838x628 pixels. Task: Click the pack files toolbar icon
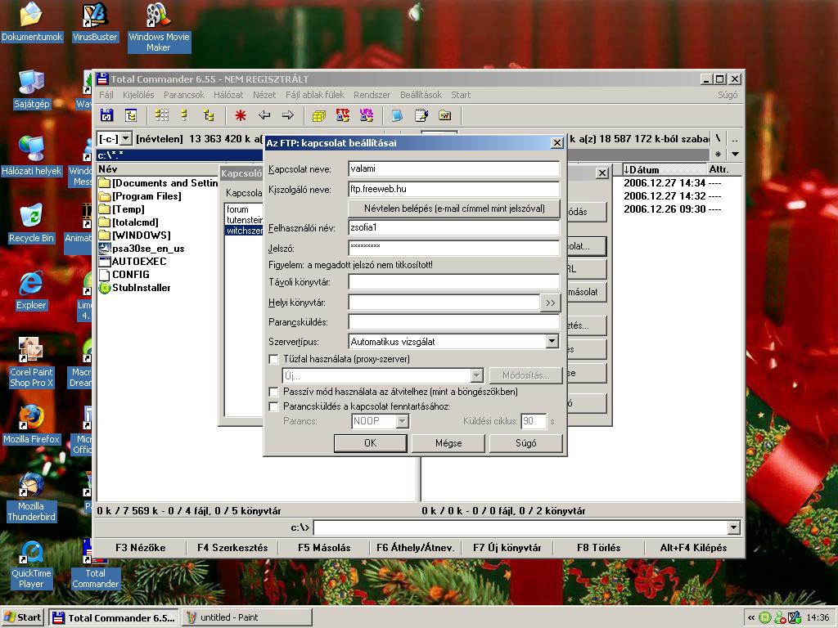pos(318,115)
